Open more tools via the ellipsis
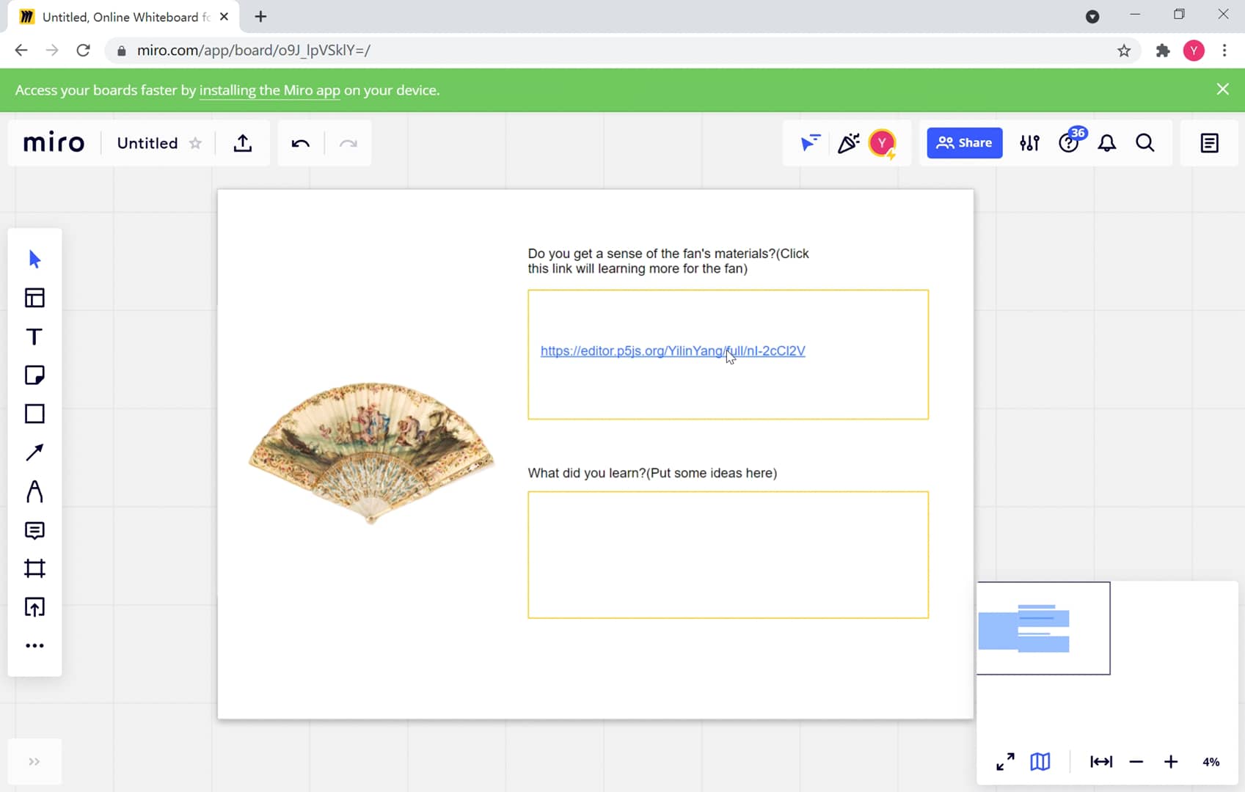This screenshot has height=792, width=1245. 34,645
